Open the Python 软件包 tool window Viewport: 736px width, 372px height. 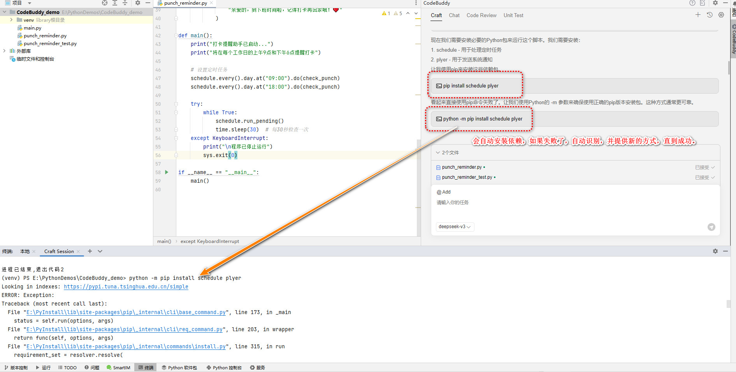pos(179,367)
